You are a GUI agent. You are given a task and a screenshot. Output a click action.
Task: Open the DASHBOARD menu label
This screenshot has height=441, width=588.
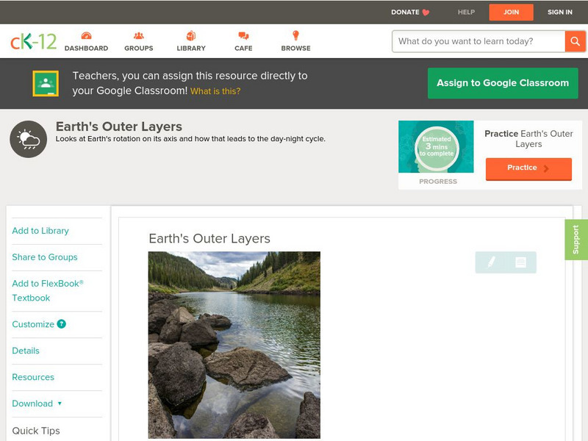[86, 49]
